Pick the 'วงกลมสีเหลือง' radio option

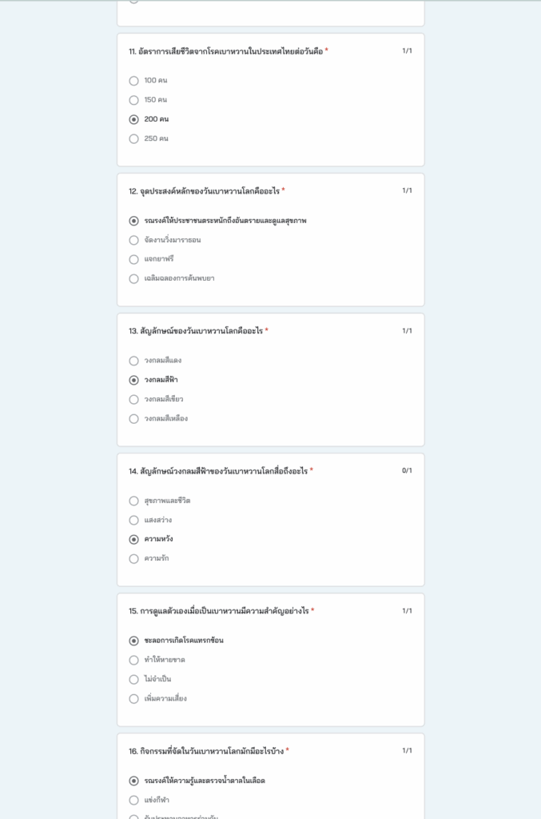(x=133, y=418)
